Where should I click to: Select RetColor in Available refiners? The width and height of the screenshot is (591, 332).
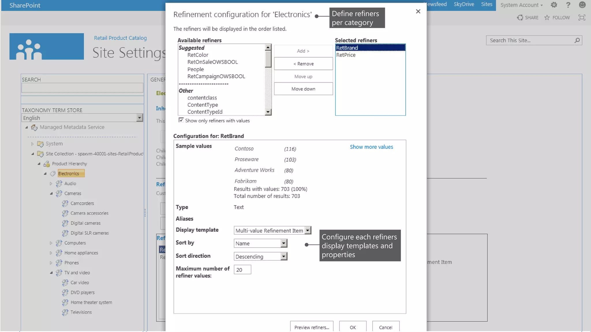pyautogui.click(x=198, y=55)
